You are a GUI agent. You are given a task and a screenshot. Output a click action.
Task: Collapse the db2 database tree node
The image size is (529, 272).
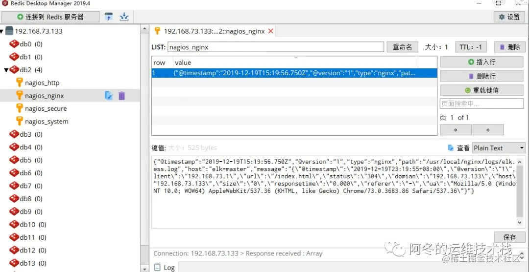click(6, 70)
